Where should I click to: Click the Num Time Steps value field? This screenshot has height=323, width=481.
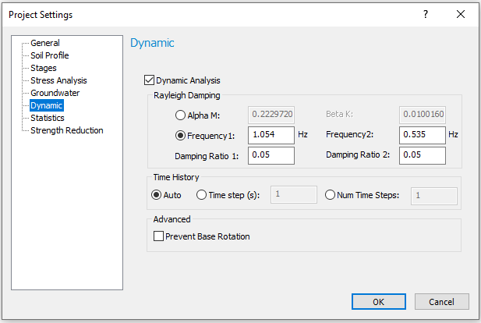(x=434, y=196)
